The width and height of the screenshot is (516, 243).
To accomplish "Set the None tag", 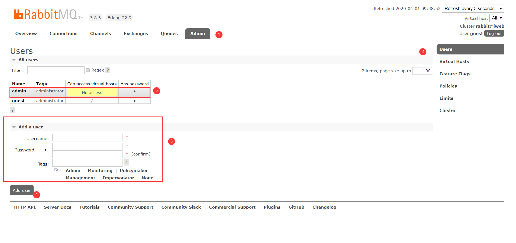I will [147, 178].
